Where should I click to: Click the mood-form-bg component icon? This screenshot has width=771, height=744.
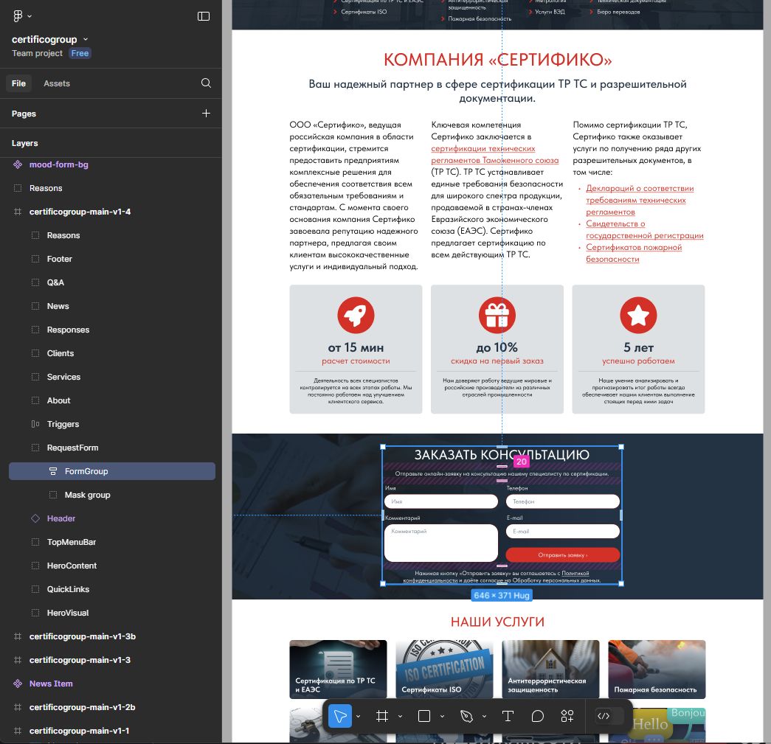18,164
